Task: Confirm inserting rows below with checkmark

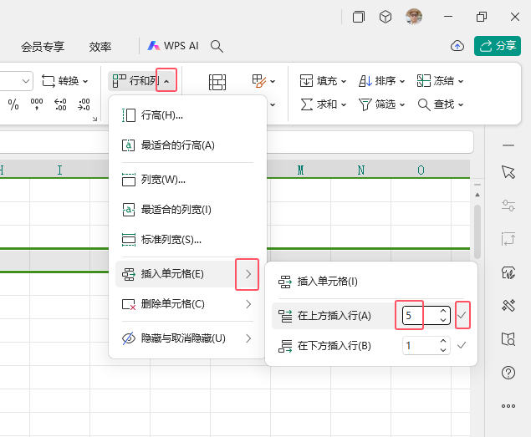Action: point(462,346)
